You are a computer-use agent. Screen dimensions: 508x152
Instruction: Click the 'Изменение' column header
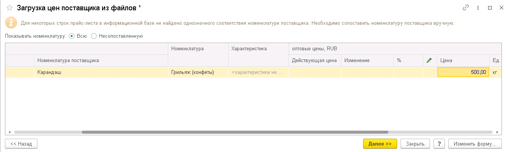[367, 60]
